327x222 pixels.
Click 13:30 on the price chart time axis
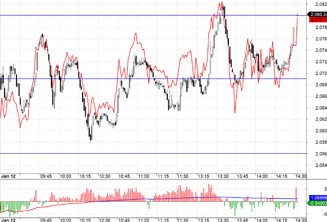tap(222, 176)
